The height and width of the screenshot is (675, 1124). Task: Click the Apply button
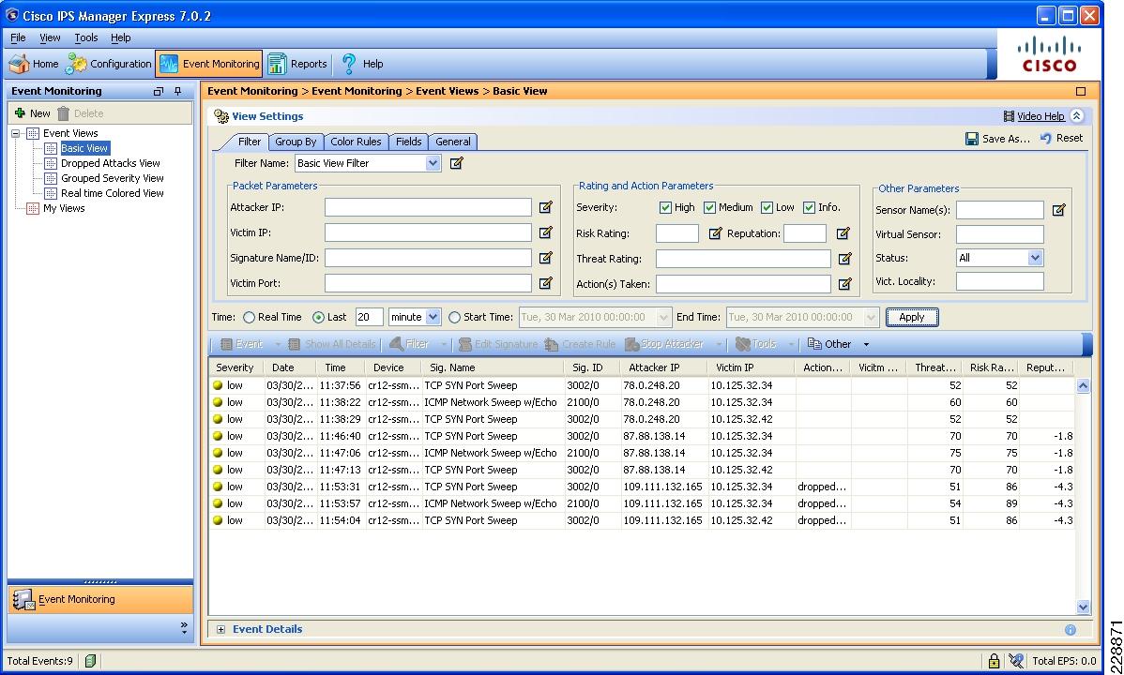[912, 318]
